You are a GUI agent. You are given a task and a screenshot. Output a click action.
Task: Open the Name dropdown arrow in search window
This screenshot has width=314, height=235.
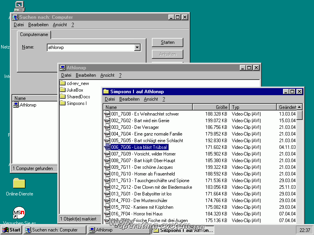(137, 47)
